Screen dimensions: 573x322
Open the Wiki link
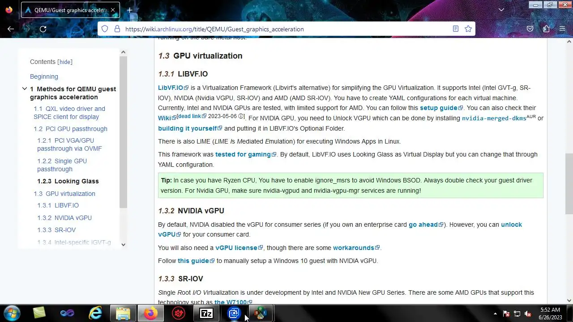pos(167,118)
